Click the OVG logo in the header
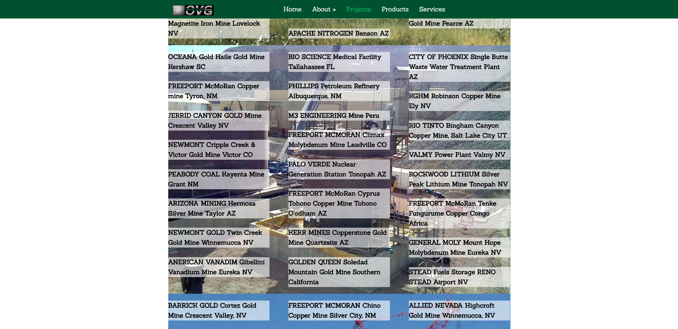The image size is (678, 329). tap(193, 10)
